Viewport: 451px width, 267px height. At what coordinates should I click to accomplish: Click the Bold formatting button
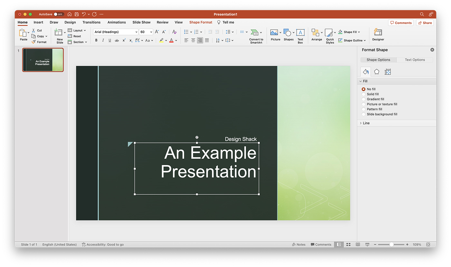(x=96, y=40)
